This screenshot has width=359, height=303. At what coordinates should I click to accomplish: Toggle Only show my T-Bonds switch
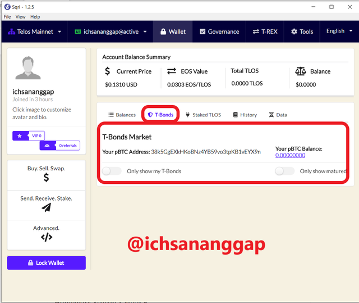[112, 171]
